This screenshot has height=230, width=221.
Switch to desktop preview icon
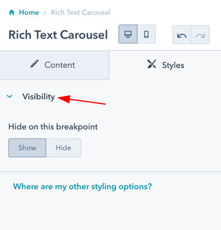coord(128,34)
